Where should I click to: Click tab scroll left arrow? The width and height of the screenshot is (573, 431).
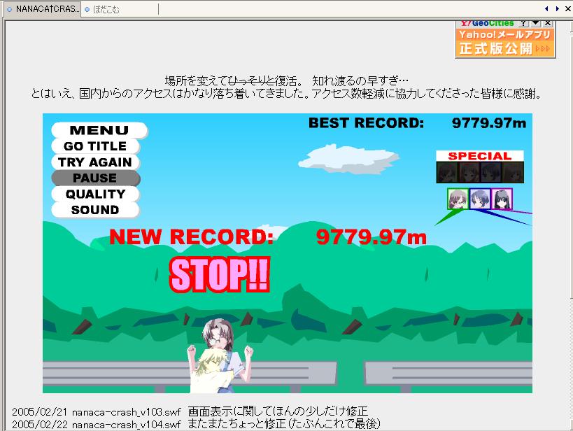[546, 9]
